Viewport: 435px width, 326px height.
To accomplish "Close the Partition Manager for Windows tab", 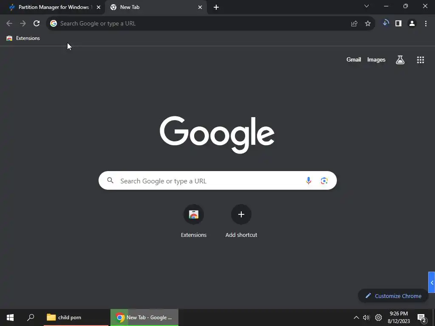I will click(x=99, y=8).
